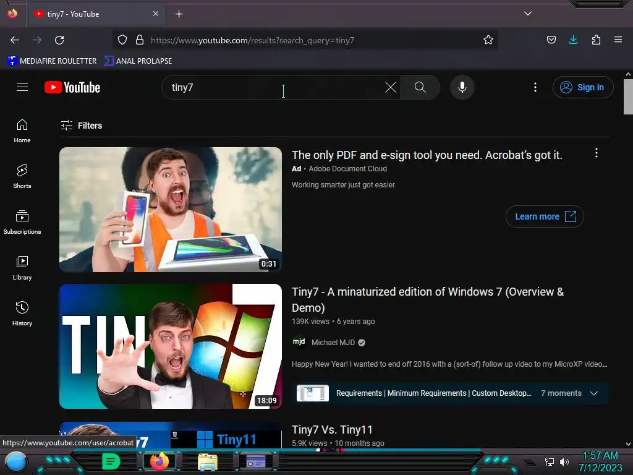Open the Filters options
This screenshot has width=633, height=475.
click(82, 126)
